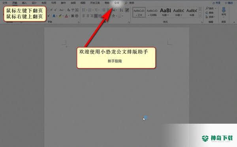Switch to the 布局 ribbon tab

(44, 3)
